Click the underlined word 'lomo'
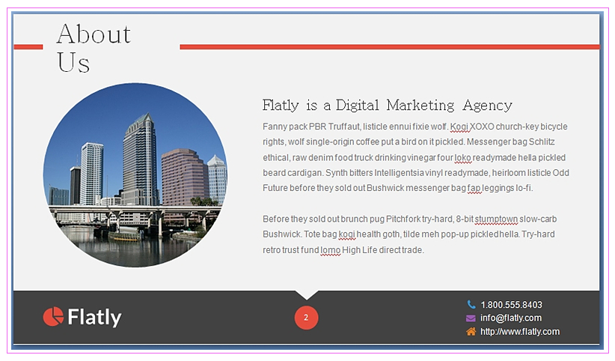The width and height of the screenshot is (615, 361). [x=330, y=250]
